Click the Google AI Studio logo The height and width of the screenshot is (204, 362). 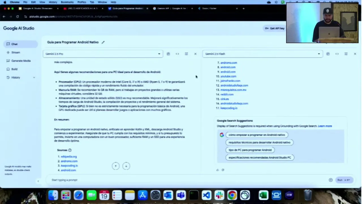(x=19, y=28)
